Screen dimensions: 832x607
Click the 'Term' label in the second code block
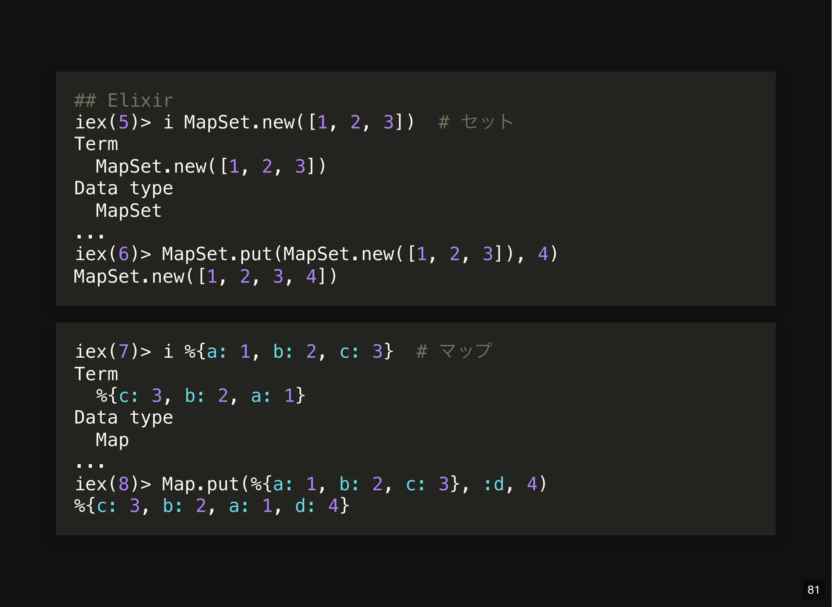(96, 374)
